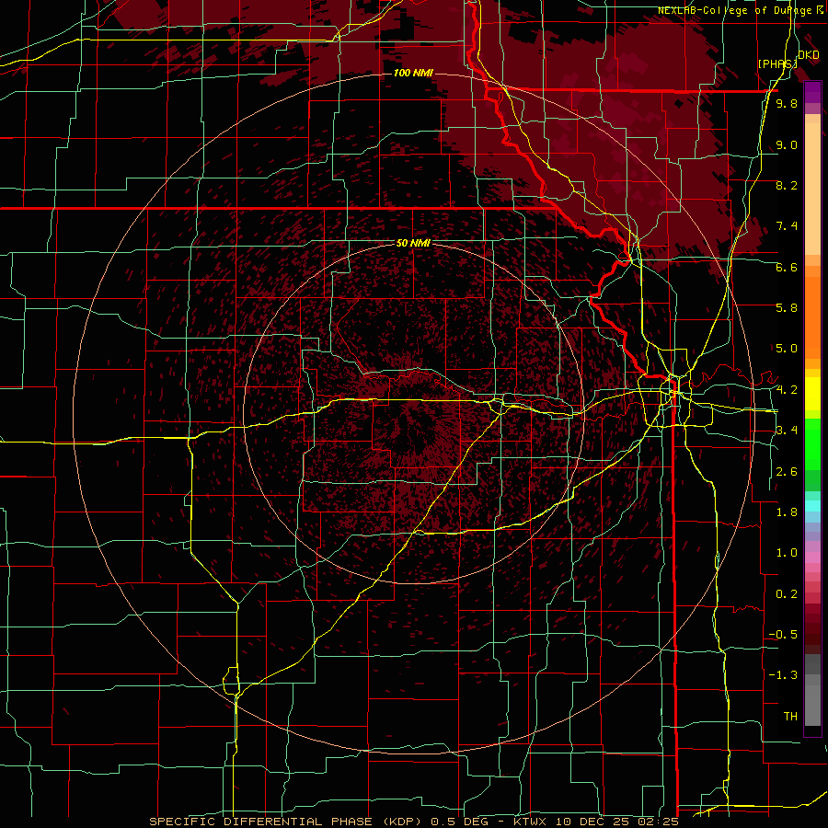Click the TH label at scale bottom

(790, 717)
